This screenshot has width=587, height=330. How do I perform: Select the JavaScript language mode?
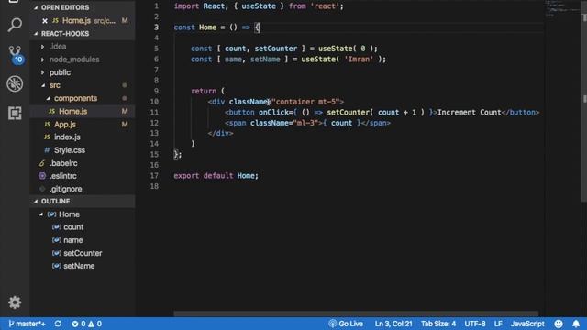(x=527, y=324)
